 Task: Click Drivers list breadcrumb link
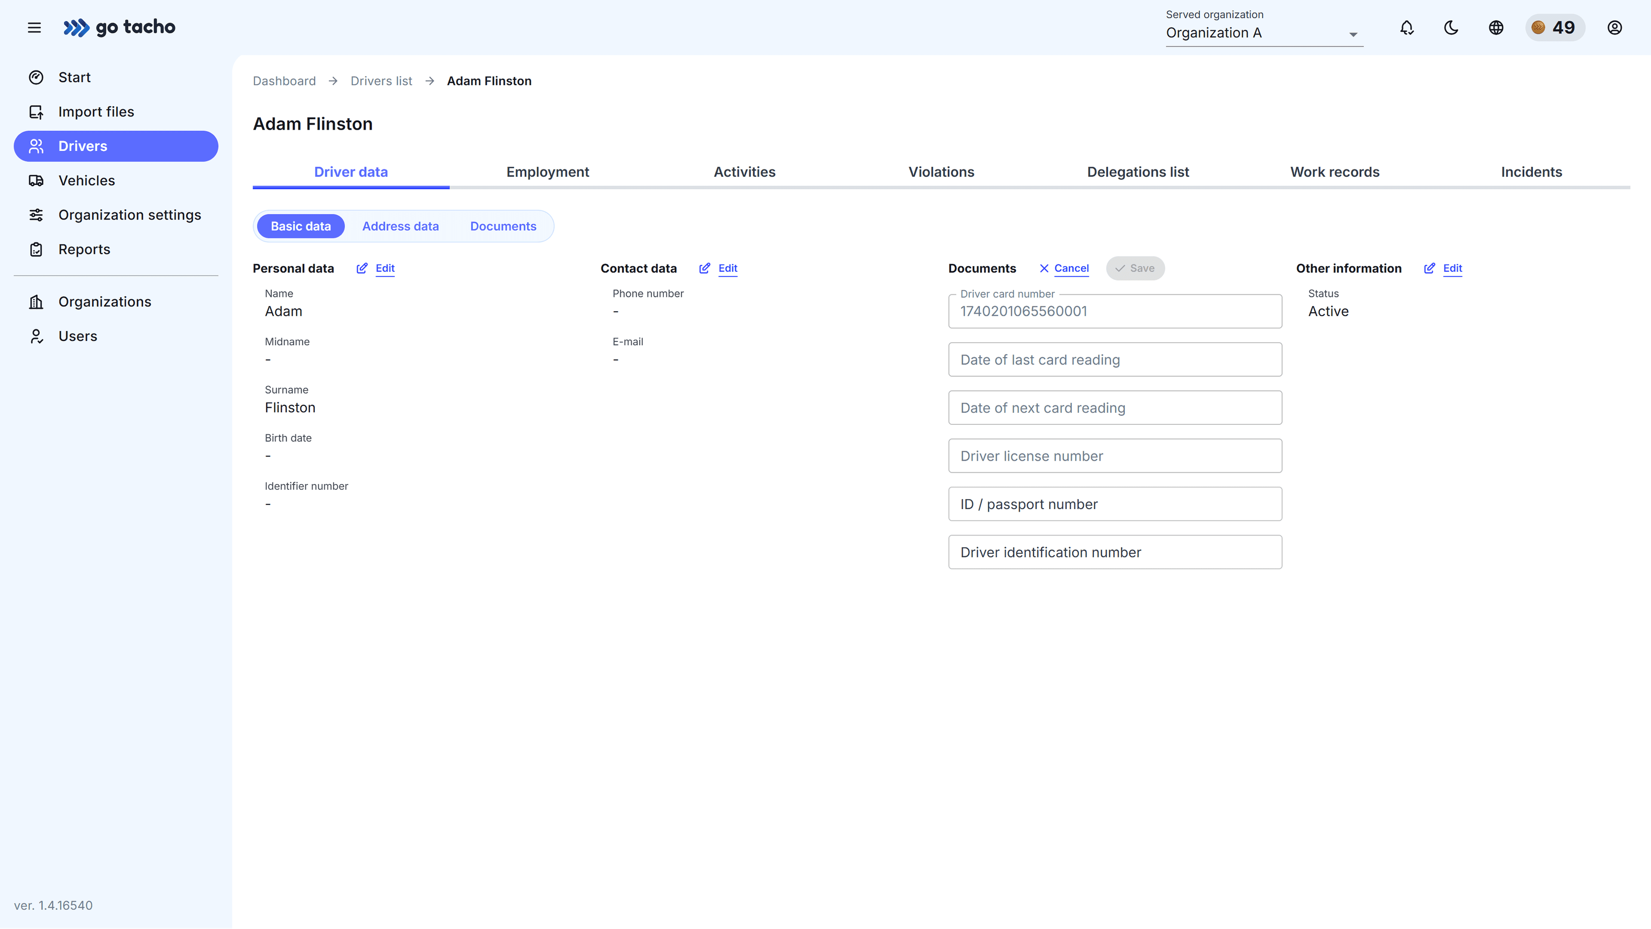[381, 81]
